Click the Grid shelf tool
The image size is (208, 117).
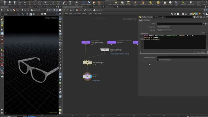[25, 3]
